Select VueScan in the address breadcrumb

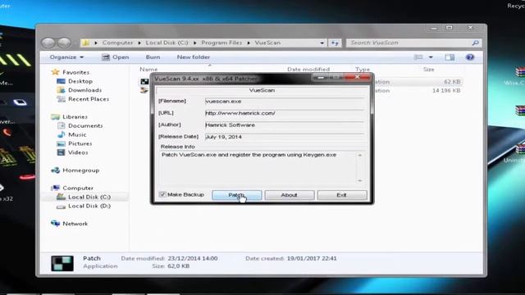point(267,43)
